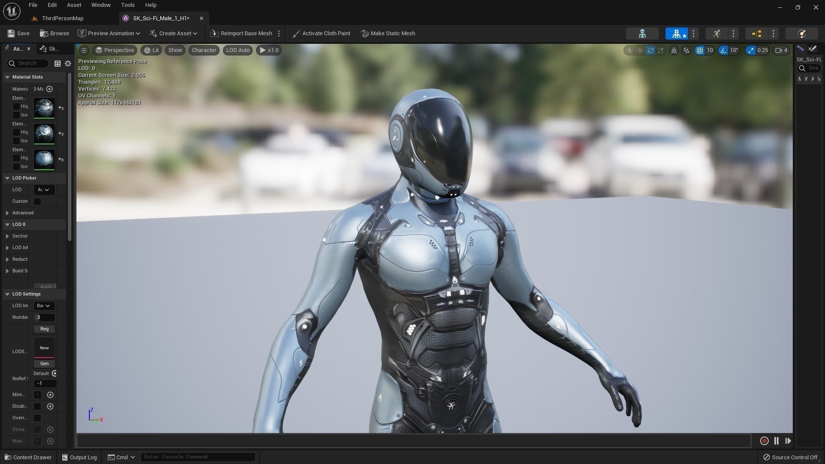The height and width of the screenshot is (464, 825).
Task: Reset second material element to default
Action: [x=61, y=134]
